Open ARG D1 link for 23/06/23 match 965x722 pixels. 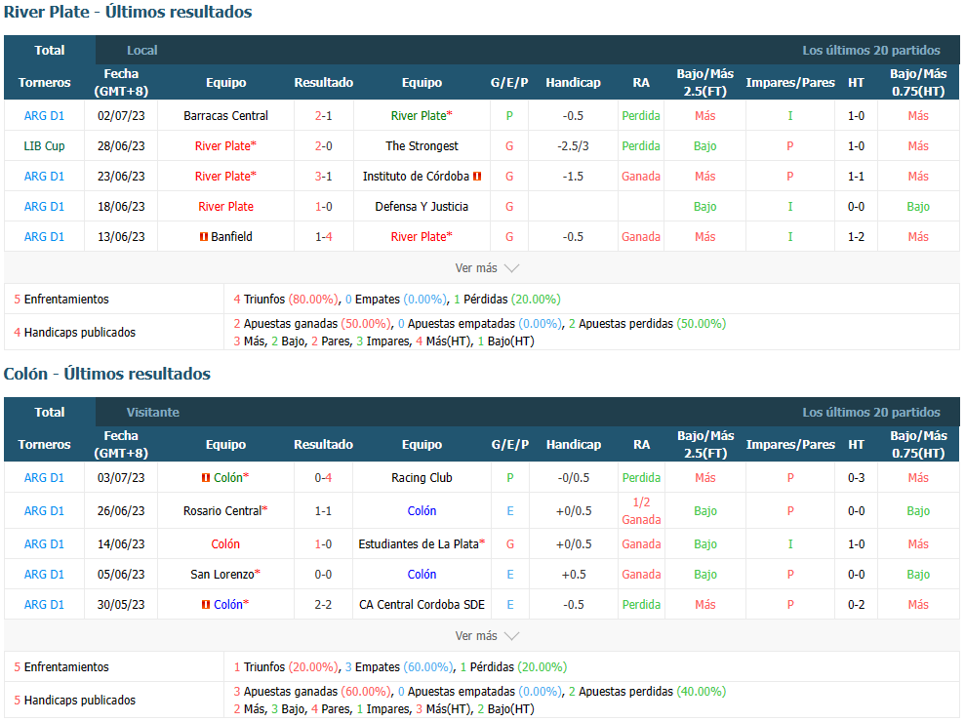(x=44, y=176)
